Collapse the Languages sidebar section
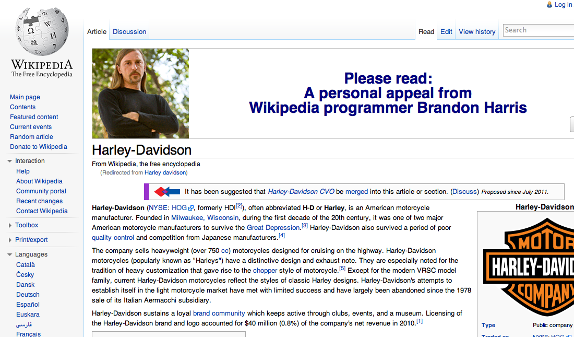The height and width of the screenshot is (337, 574). 10,254
